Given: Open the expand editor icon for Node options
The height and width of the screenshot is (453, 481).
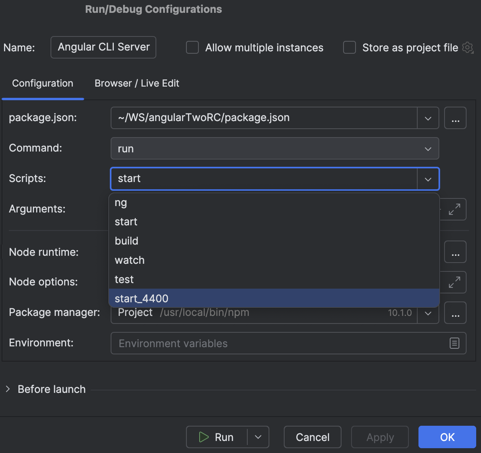Looking at the screenshot, I should (455, 282).
